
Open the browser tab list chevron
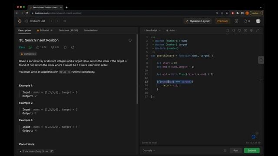pyautogui.click(x=261, y=7)
